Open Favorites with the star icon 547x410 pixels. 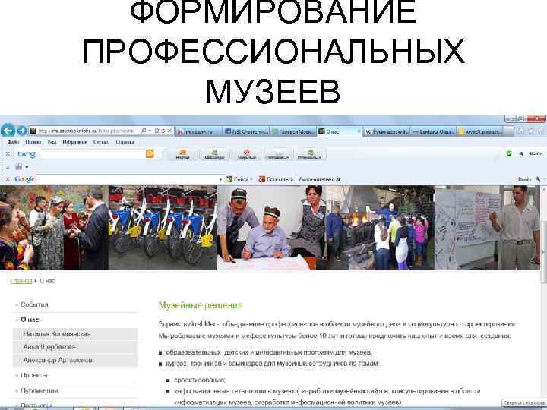[x=531, y=131]
